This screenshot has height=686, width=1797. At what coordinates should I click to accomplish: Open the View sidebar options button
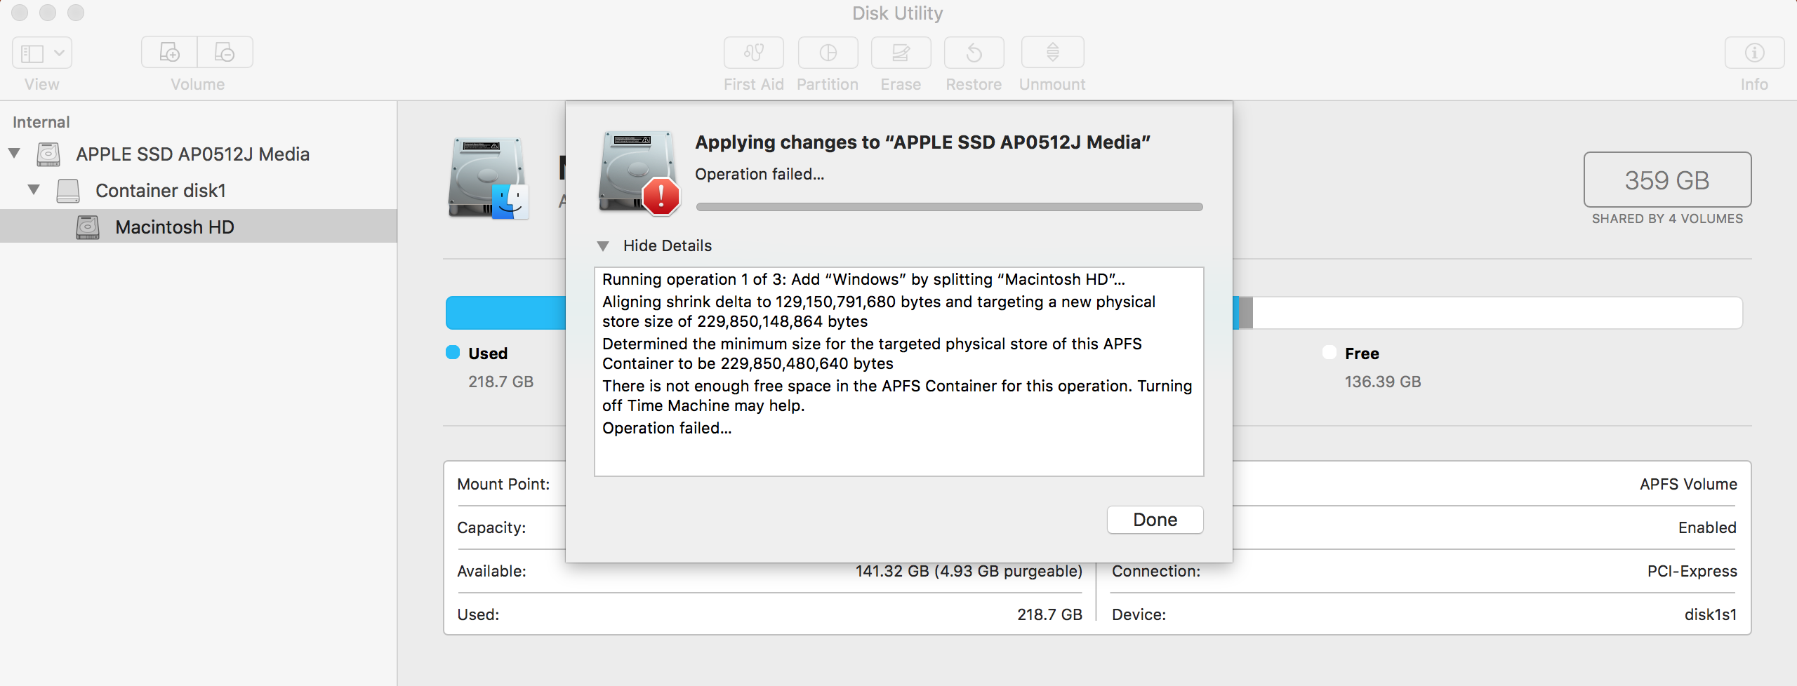point(42,53)
